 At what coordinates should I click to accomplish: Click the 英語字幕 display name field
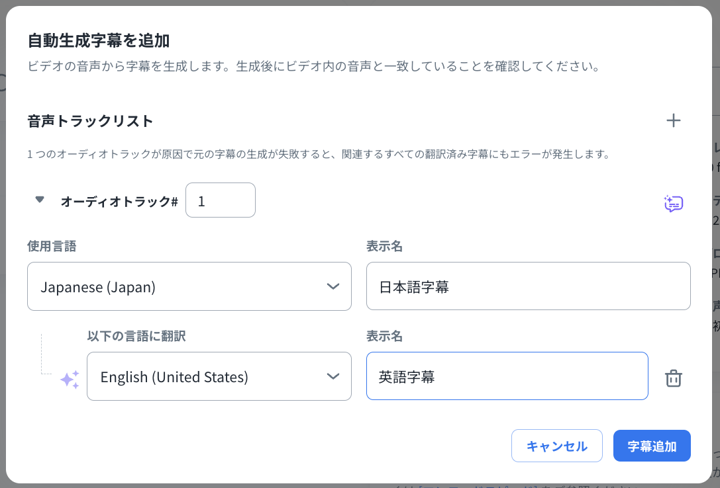pyautogui.click(x=507, y=376)
